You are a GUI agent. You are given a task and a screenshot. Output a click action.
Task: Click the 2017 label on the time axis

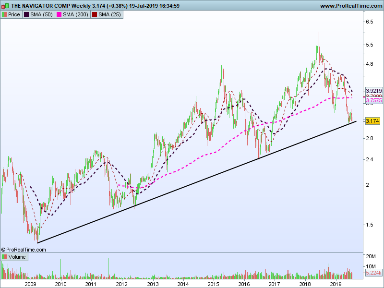pos(274,284)
